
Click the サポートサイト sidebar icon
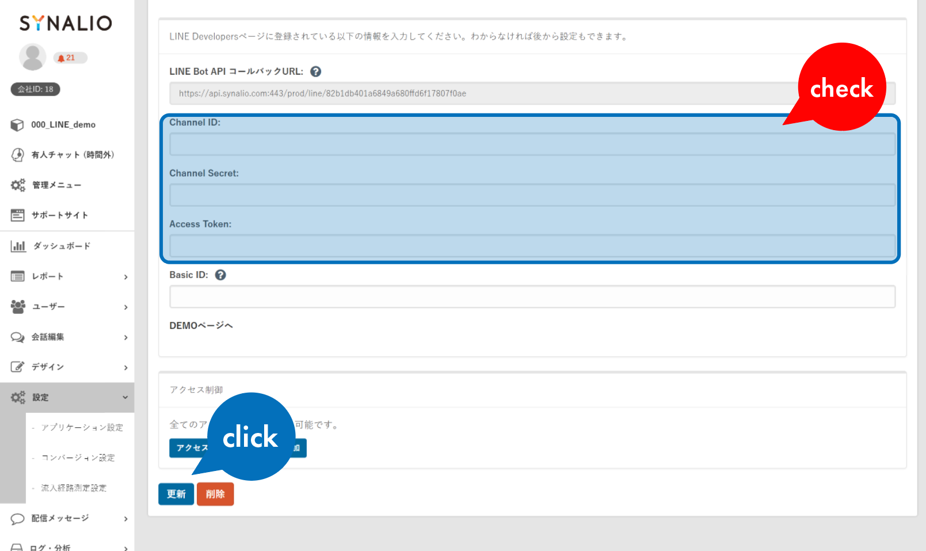[18, 215]
